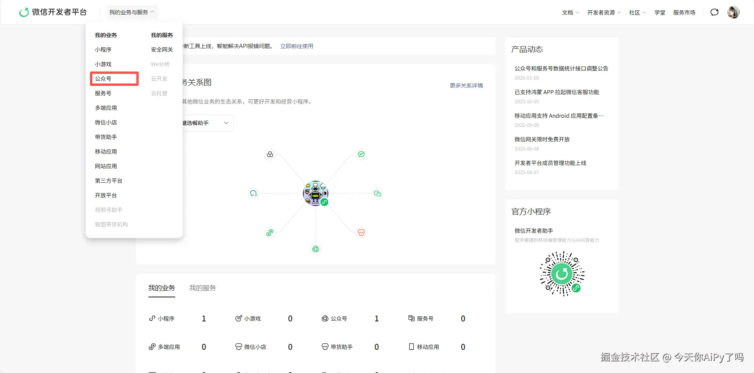Open the user avatar in the header
This screenshot has width=754, height=373.
click(x=733, y=12)
